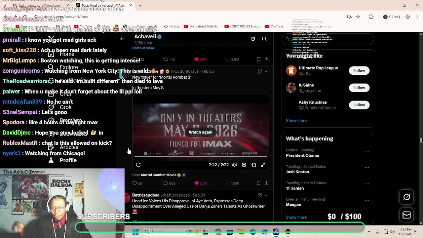
Task: Open the search icon in Achaveli's header
Action: (264, 39)
